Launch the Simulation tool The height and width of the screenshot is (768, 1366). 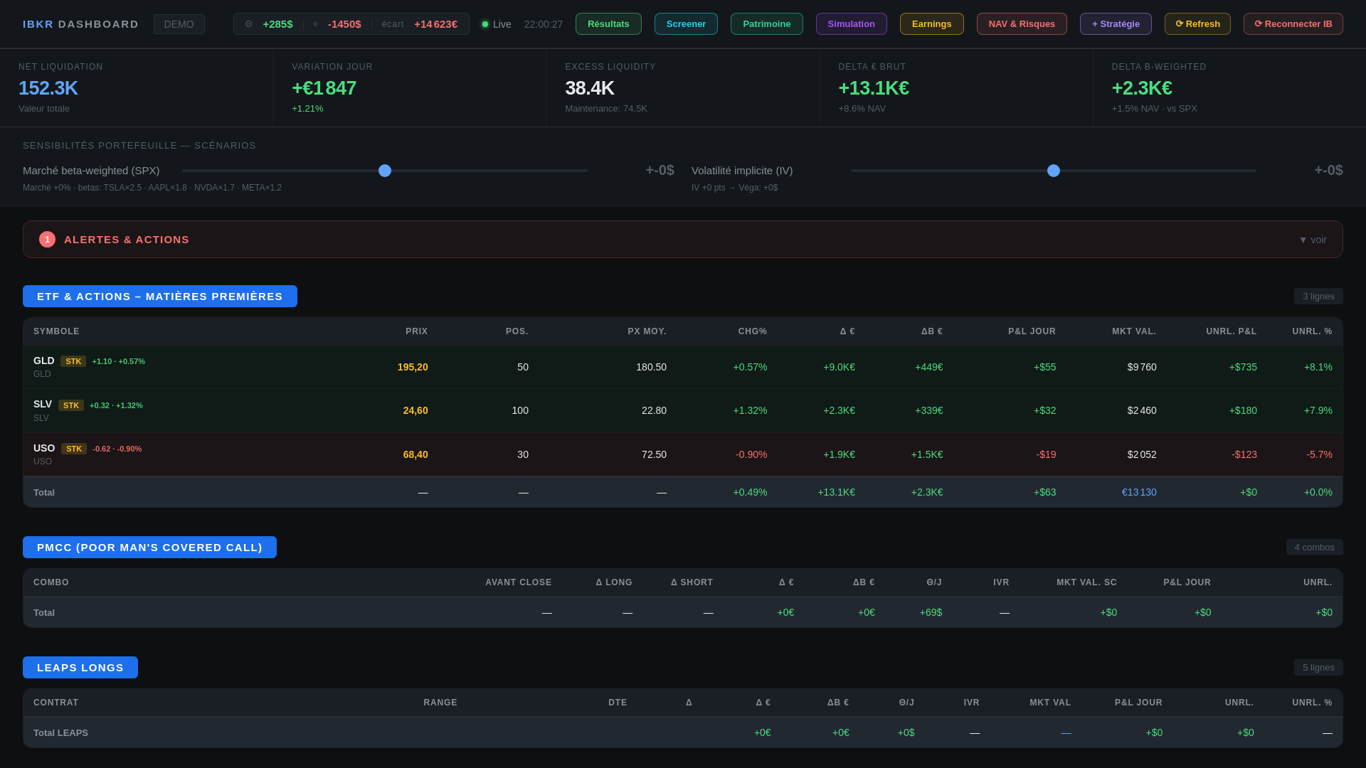pos(851,24)
